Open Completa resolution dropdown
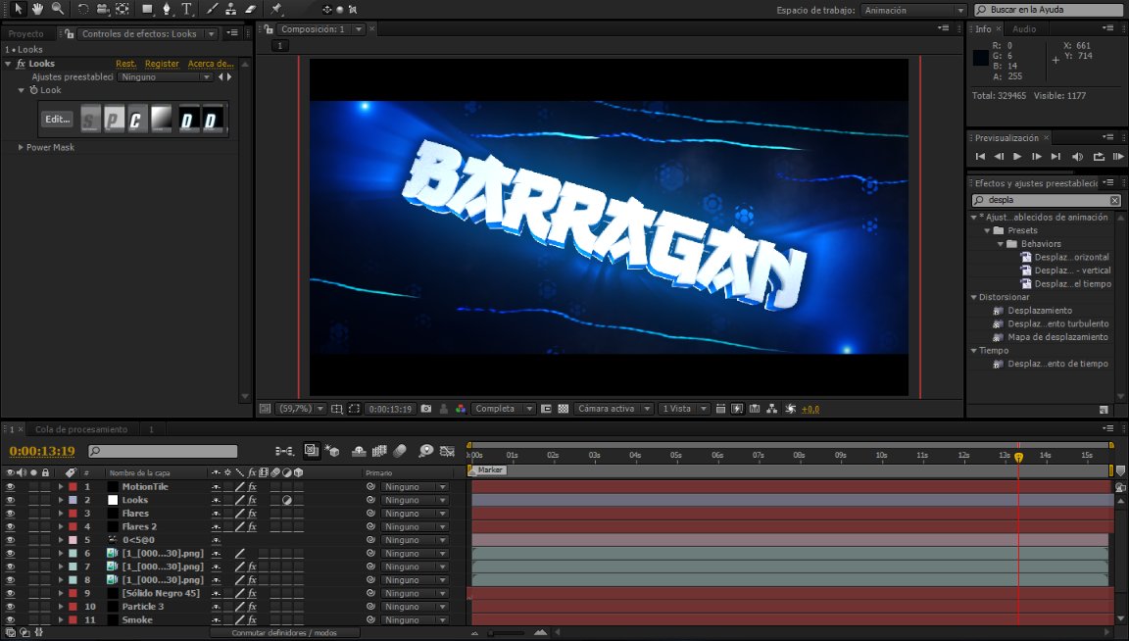Screen dimensions: 1129x641 (504, 409)
